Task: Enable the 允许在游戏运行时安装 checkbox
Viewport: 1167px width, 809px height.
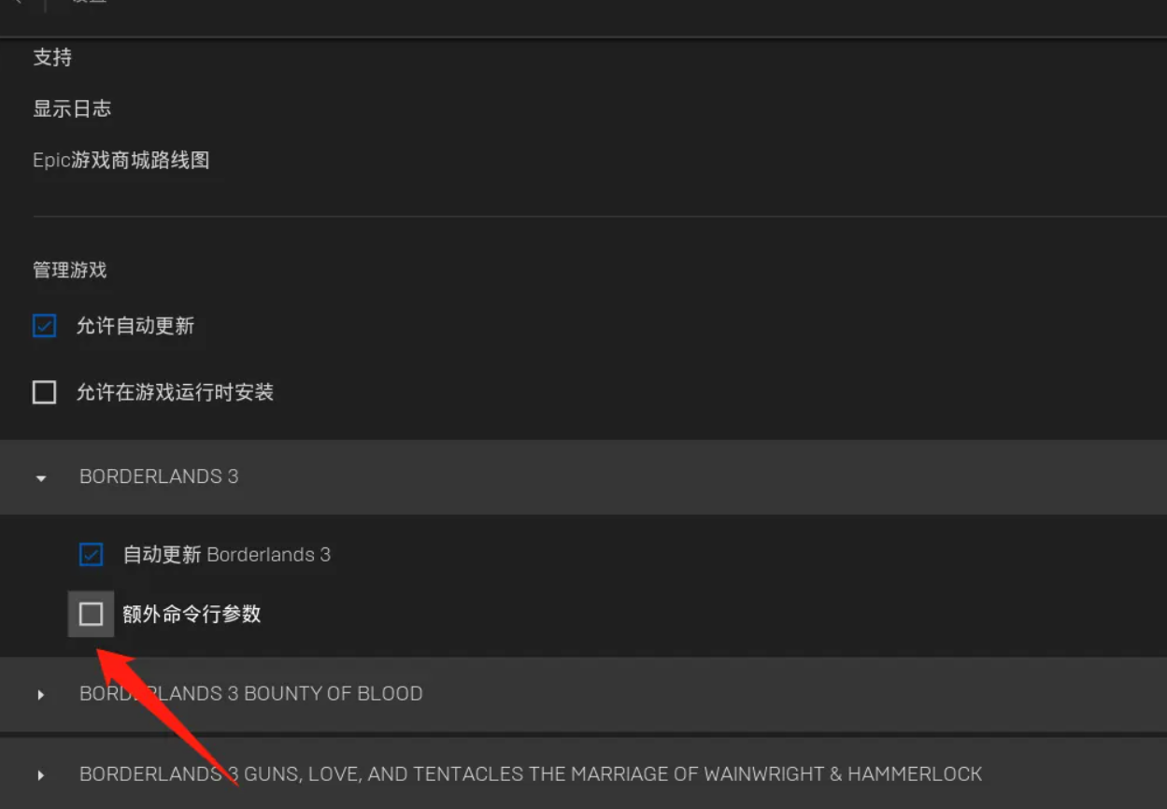Action: tap(44, 392)
